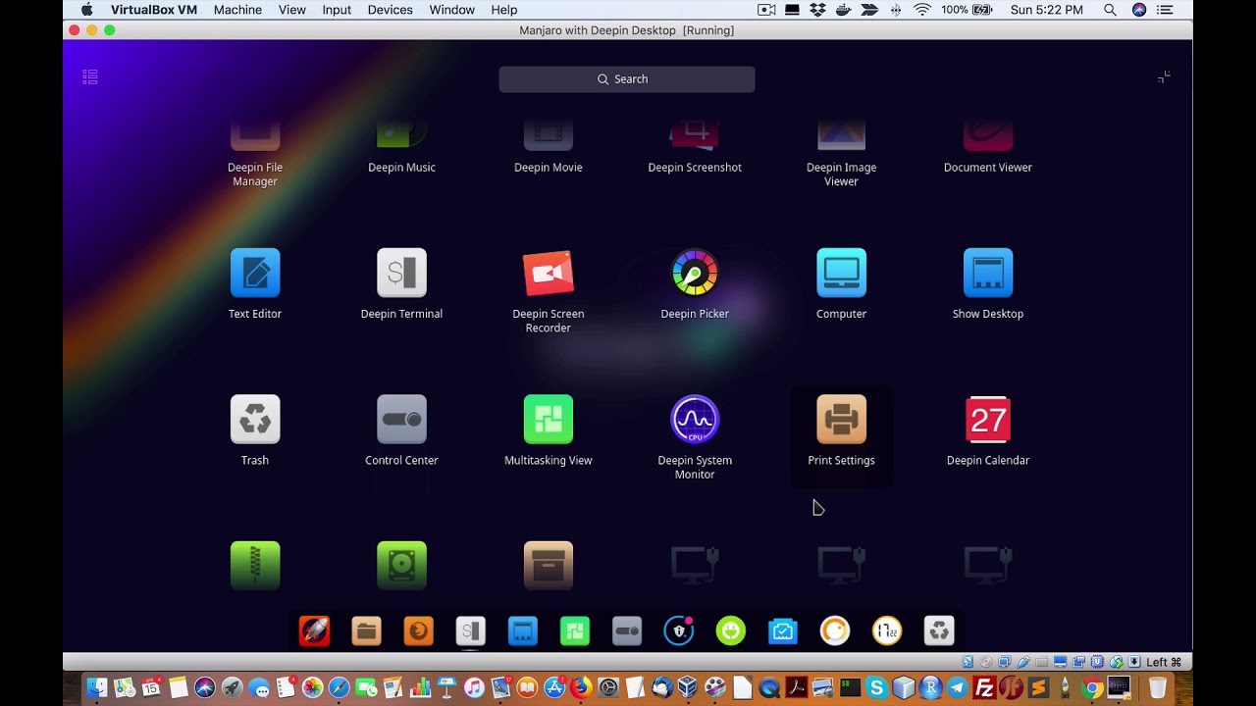This screenshot has height=706, width=1256.
Task: Open Control Center from the launcher grid
Action: 401,420
